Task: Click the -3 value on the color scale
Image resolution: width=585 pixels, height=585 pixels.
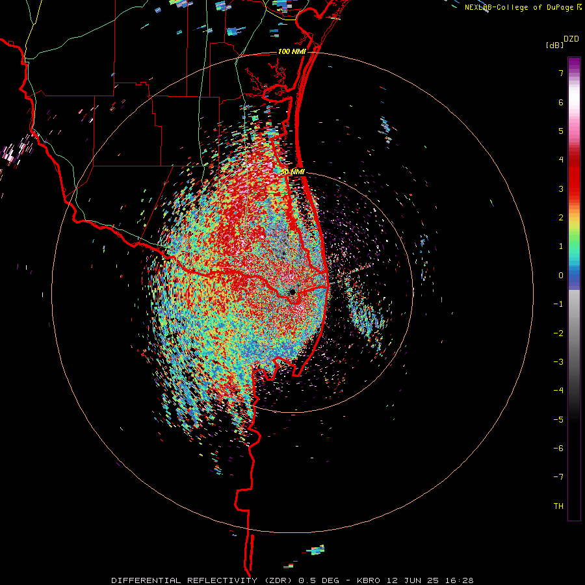Action: coord(558,362)
